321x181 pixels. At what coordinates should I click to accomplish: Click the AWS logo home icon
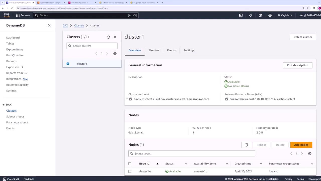(x=7, y=15)
